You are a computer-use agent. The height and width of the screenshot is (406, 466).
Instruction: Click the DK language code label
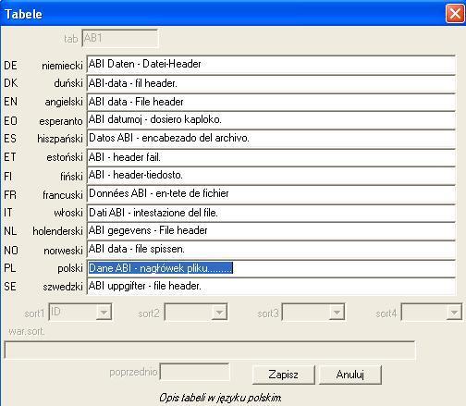11,83
